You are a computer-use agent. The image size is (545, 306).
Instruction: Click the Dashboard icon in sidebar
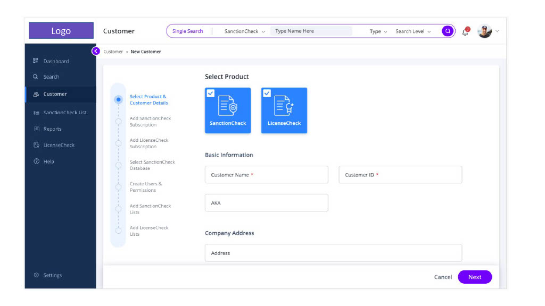coord(36,61)
